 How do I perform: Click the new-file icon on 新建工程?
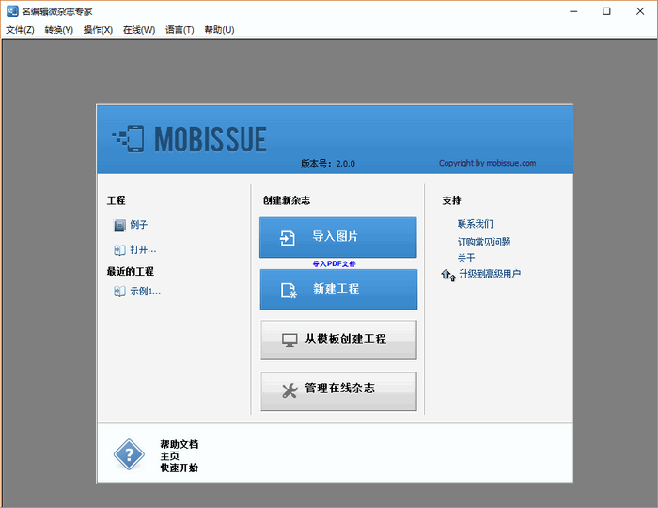tap(289, 291)
